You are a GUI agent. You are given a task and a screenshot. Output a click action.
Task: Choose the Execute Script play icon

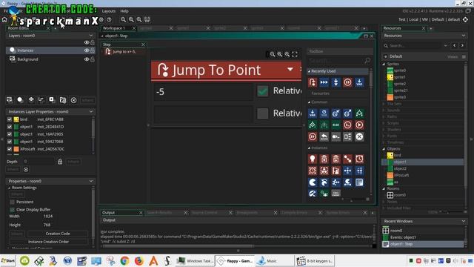pyautogui.click(x=359, y=125)
